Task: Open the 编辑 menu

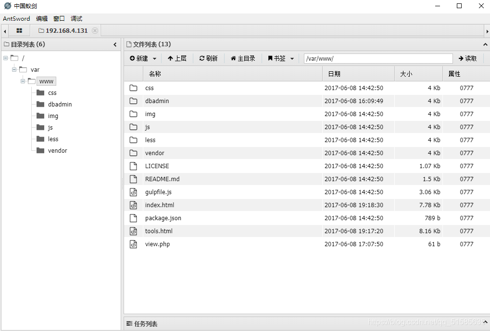Action: [x=42, y=18]
